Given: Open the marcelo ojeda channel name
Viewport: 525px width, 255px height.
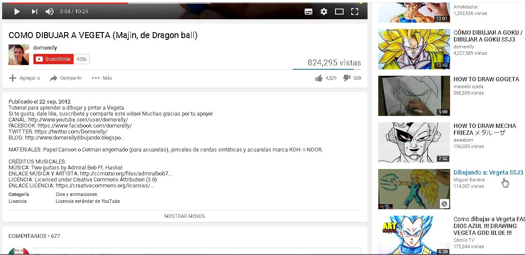Looking at the screenshot, I should point(469,86).
